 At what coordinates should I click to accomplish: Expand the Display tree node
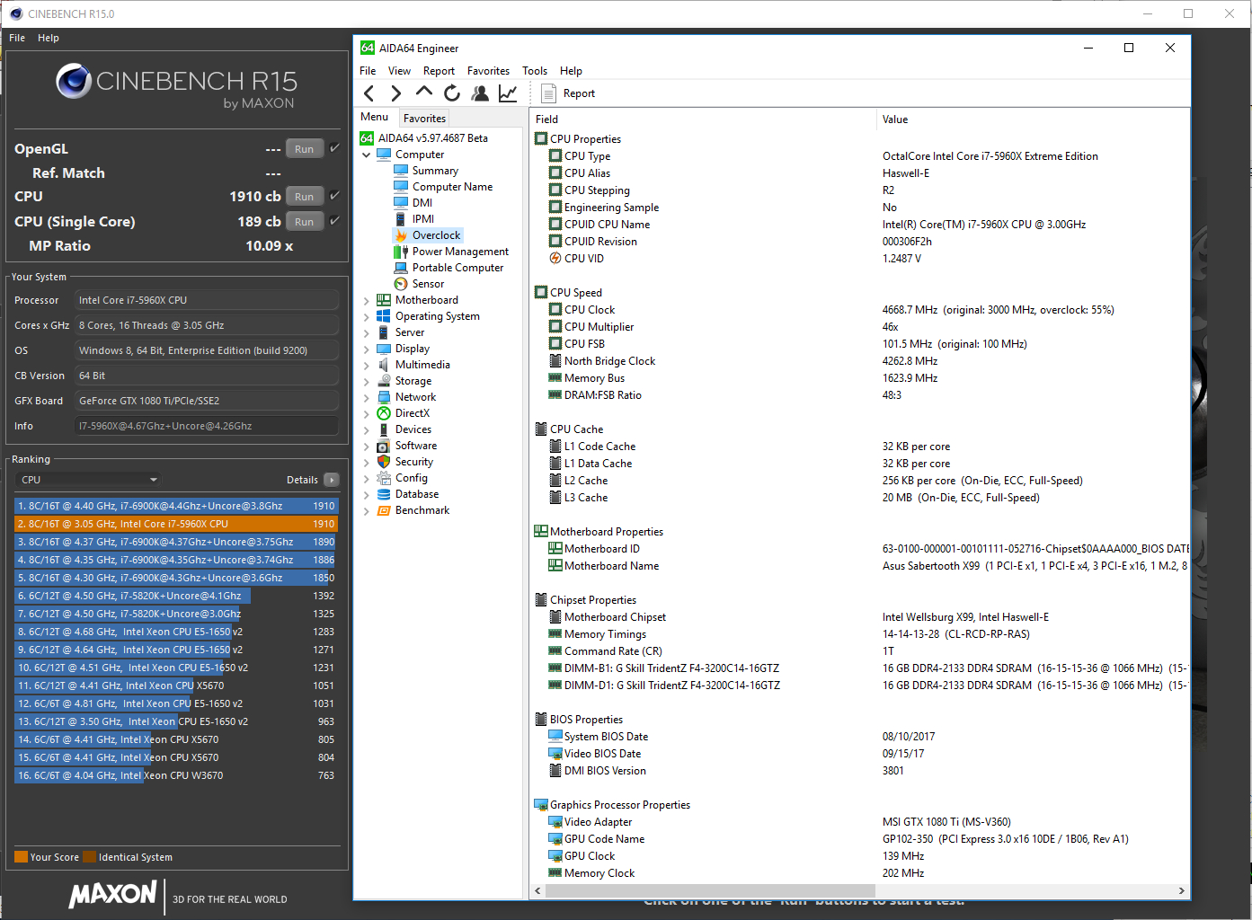[367, 349]
